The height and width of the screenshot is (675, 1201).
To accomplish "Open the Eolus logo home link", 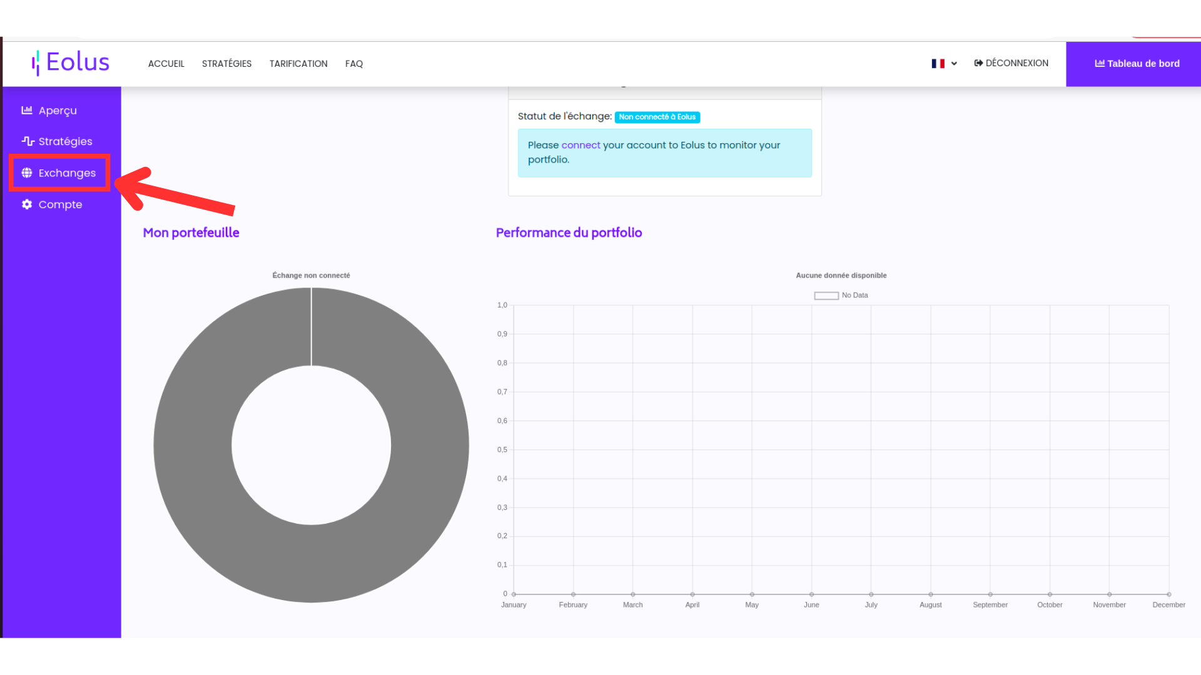I will [x=71, y=62].
